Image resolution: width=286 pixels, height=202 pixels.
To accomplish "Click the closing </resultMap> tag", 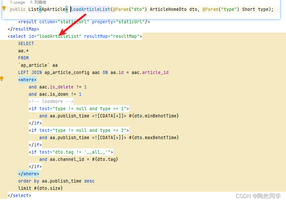I will [23, 29].
